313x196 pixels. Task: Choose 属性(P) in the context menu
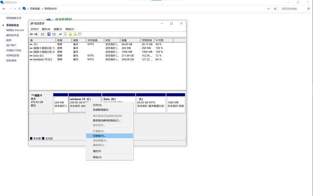point(97,151)
